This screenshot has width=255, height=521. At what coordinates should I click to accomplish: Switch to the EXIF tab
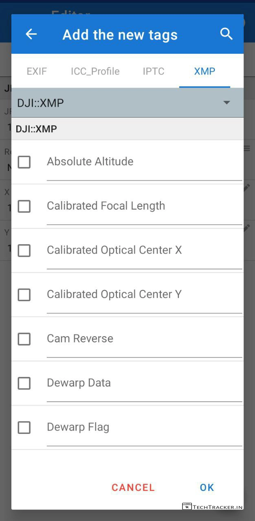(37, 72)
